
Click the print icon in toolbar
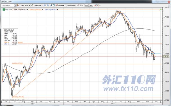[x=98, y=5]
